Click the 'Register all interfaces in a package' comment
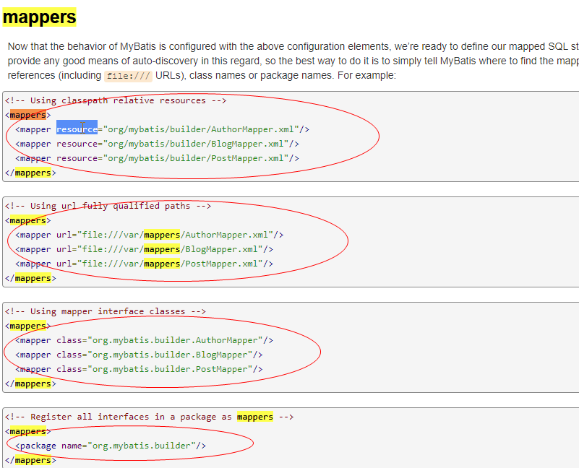Viewport: 579px width, 468px height. pos(149,417)
